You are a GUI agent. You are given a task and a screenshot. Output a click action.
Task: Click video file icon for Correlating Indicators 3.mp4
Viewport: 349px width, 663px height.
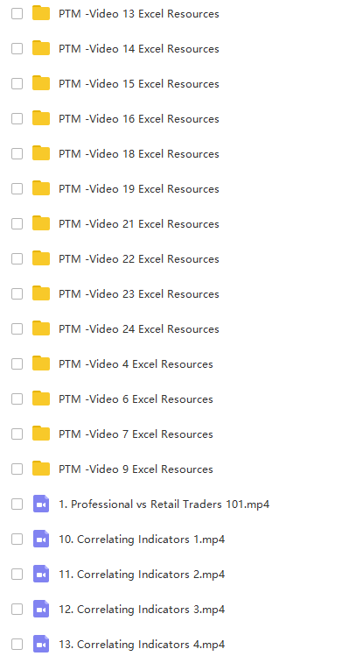[x=41, y=610]
